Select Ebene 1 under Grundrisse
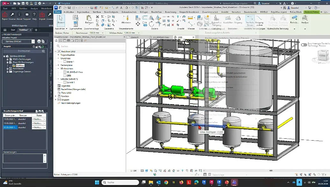Screen dimensions: 330x187 (x=70, y=62)
